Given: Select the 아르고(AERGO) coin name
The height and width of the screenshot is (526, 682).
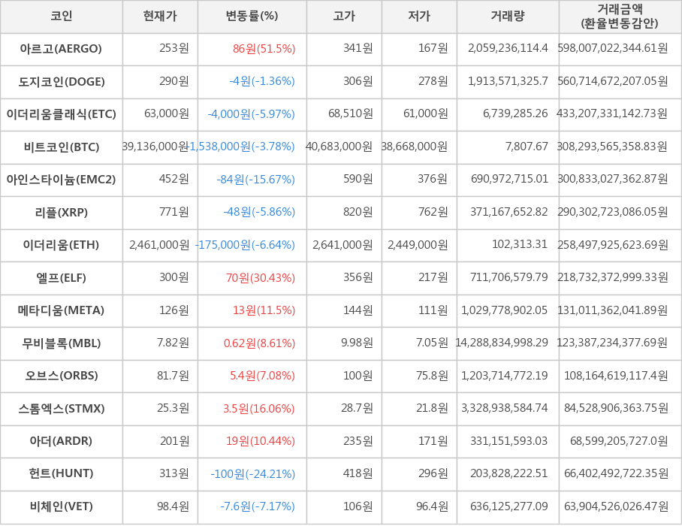Looking at the screenshot, I should click(61, 49).
